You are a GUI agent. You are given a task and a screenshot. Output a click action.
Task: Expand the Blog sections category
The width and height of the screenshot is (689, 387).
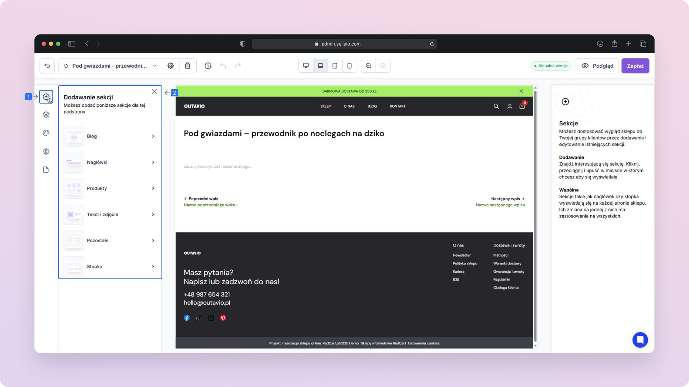(110, 136)
